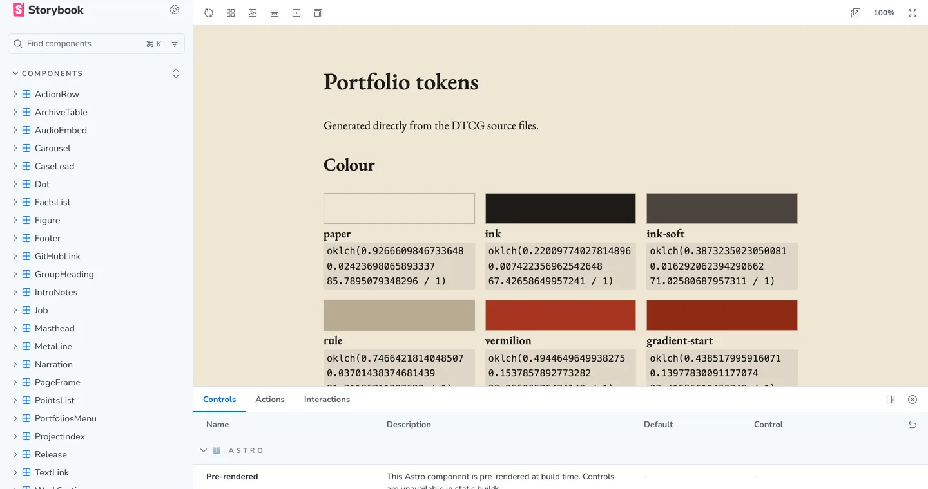Click the Portfolio tokens heading
This screenshot has height=489, width=928.
point(401,82)
